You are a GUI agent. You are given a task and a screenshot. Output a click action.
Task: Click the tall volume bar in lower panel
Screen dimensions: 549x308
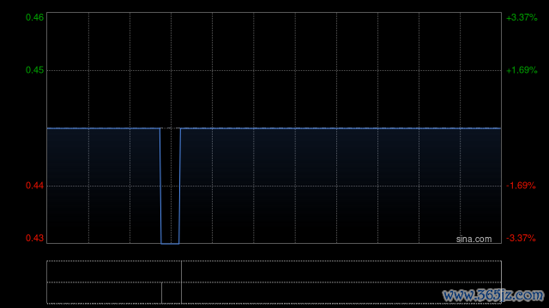(x=181, y=282)
